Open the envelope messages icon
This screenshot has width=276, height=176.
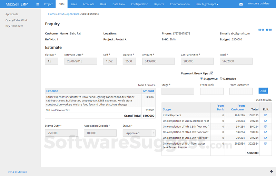tap(241, 4)
